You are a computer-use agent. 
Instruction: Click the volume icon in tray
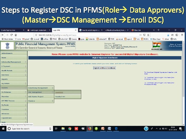pyautogui.click(x=166, y=129)
